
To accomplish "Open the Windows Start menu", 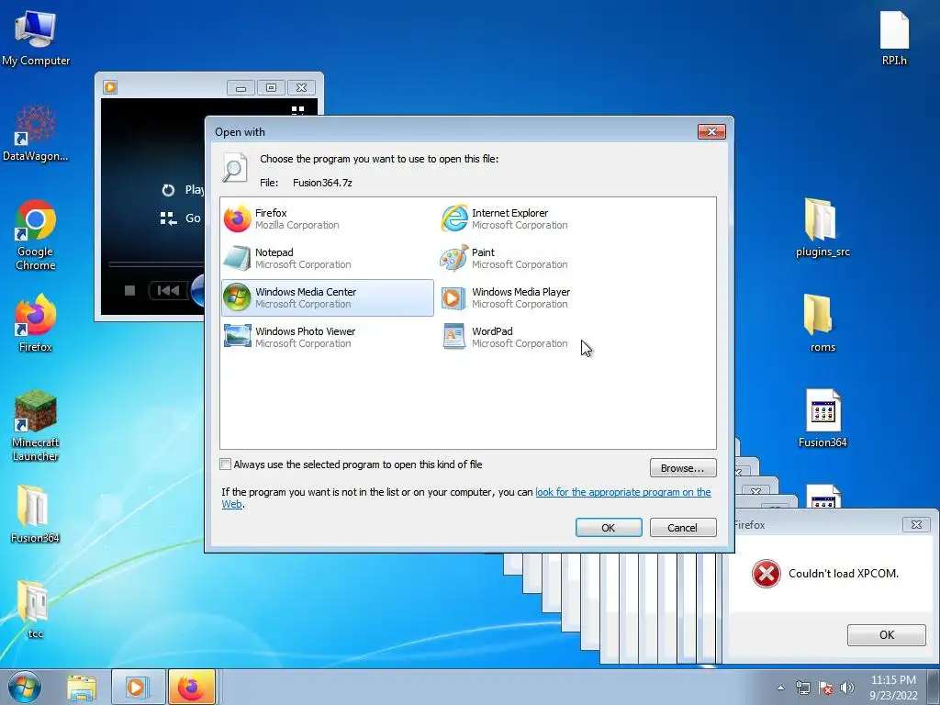I will coord(24,687).
